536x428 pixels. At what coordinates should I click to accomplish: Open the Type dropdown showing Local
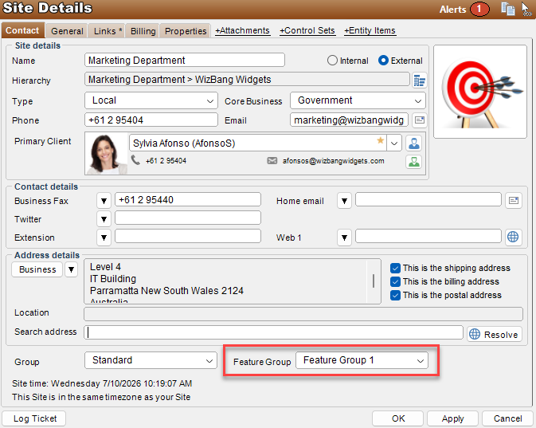click(x=151, y=100)
